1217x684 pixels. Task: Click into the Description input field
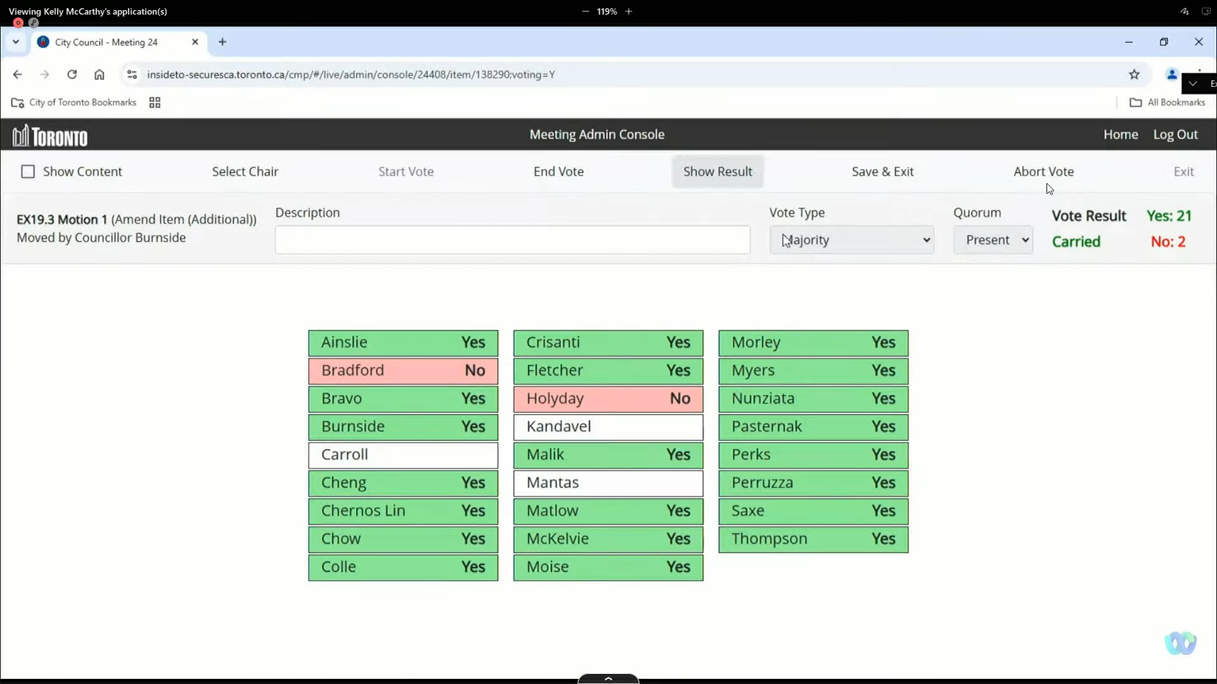click(x=512, y=240)
